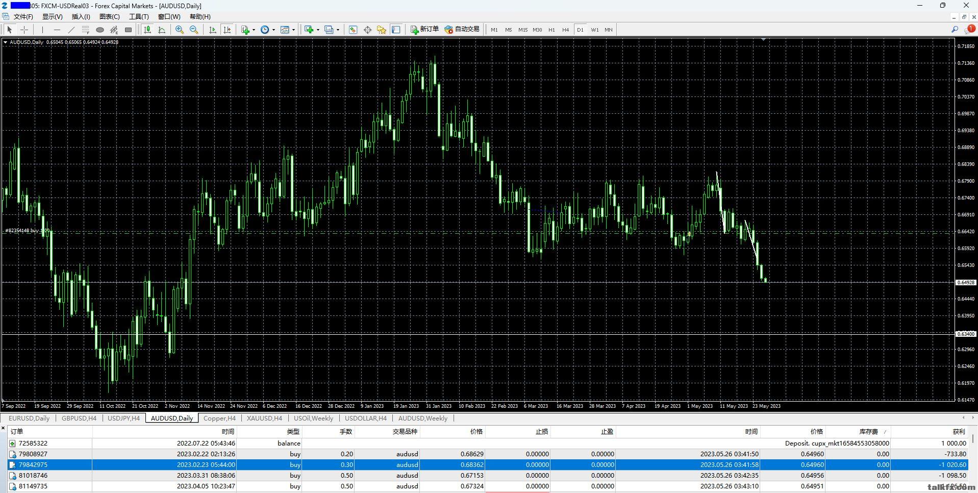This screenshot has height=493, width=978.
Task: Click the chart shift triangle marker
Action: 763,39
